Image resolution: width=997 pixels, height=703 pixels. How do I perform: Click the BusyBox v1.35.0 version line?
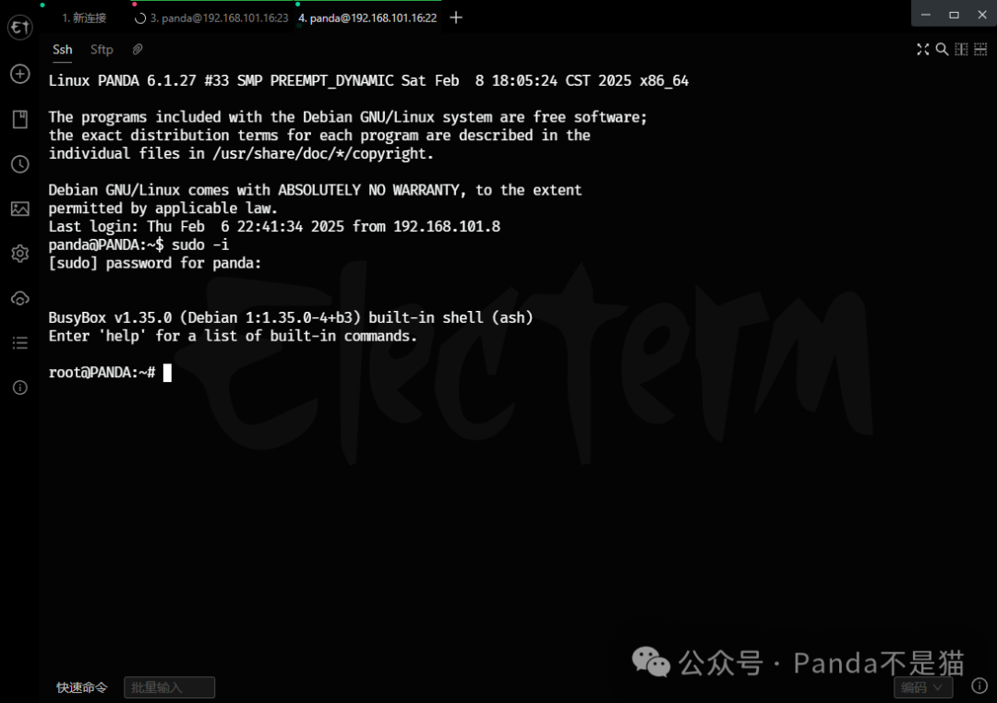pos(291,317)
